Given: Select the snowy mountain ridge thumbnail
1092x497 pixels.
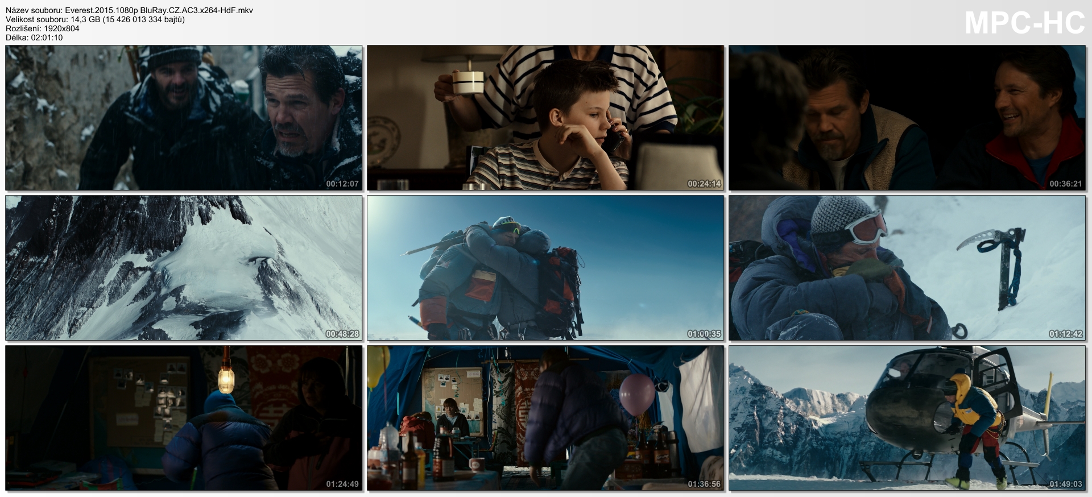Looking at the screenshot, I should (x=184, y=268).
